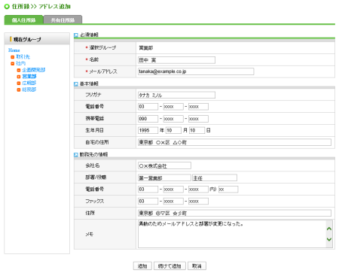
Task: Click the orange icon beside 社内
Action: pyautogui.click(x=12, y=63)
